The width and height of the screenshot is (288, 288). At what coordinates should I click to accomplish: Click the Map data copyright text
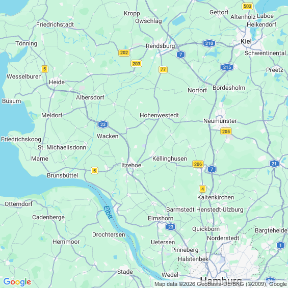click(221, 284)
